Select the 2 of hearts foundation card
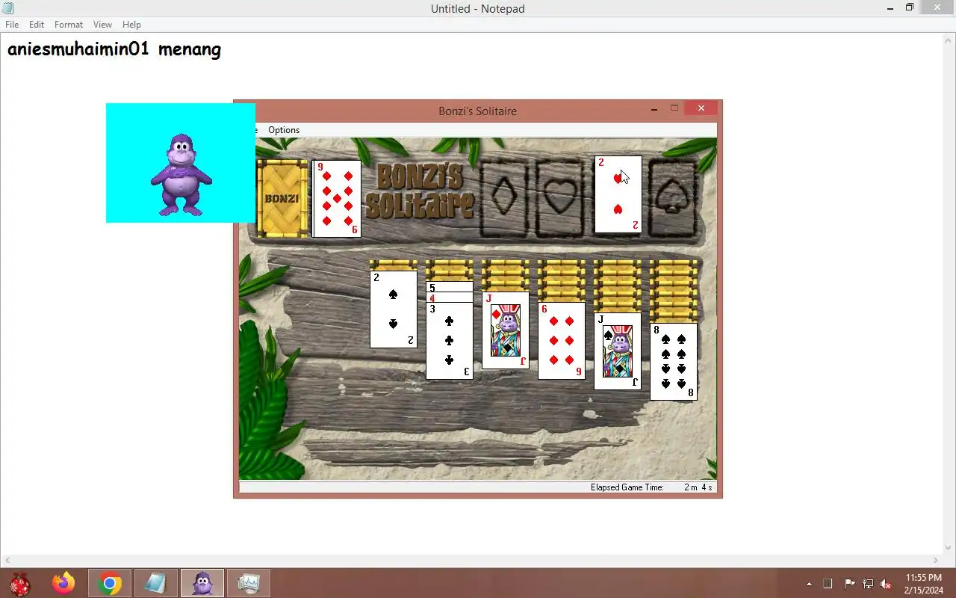Screen dimensions: 956x598 618,194
